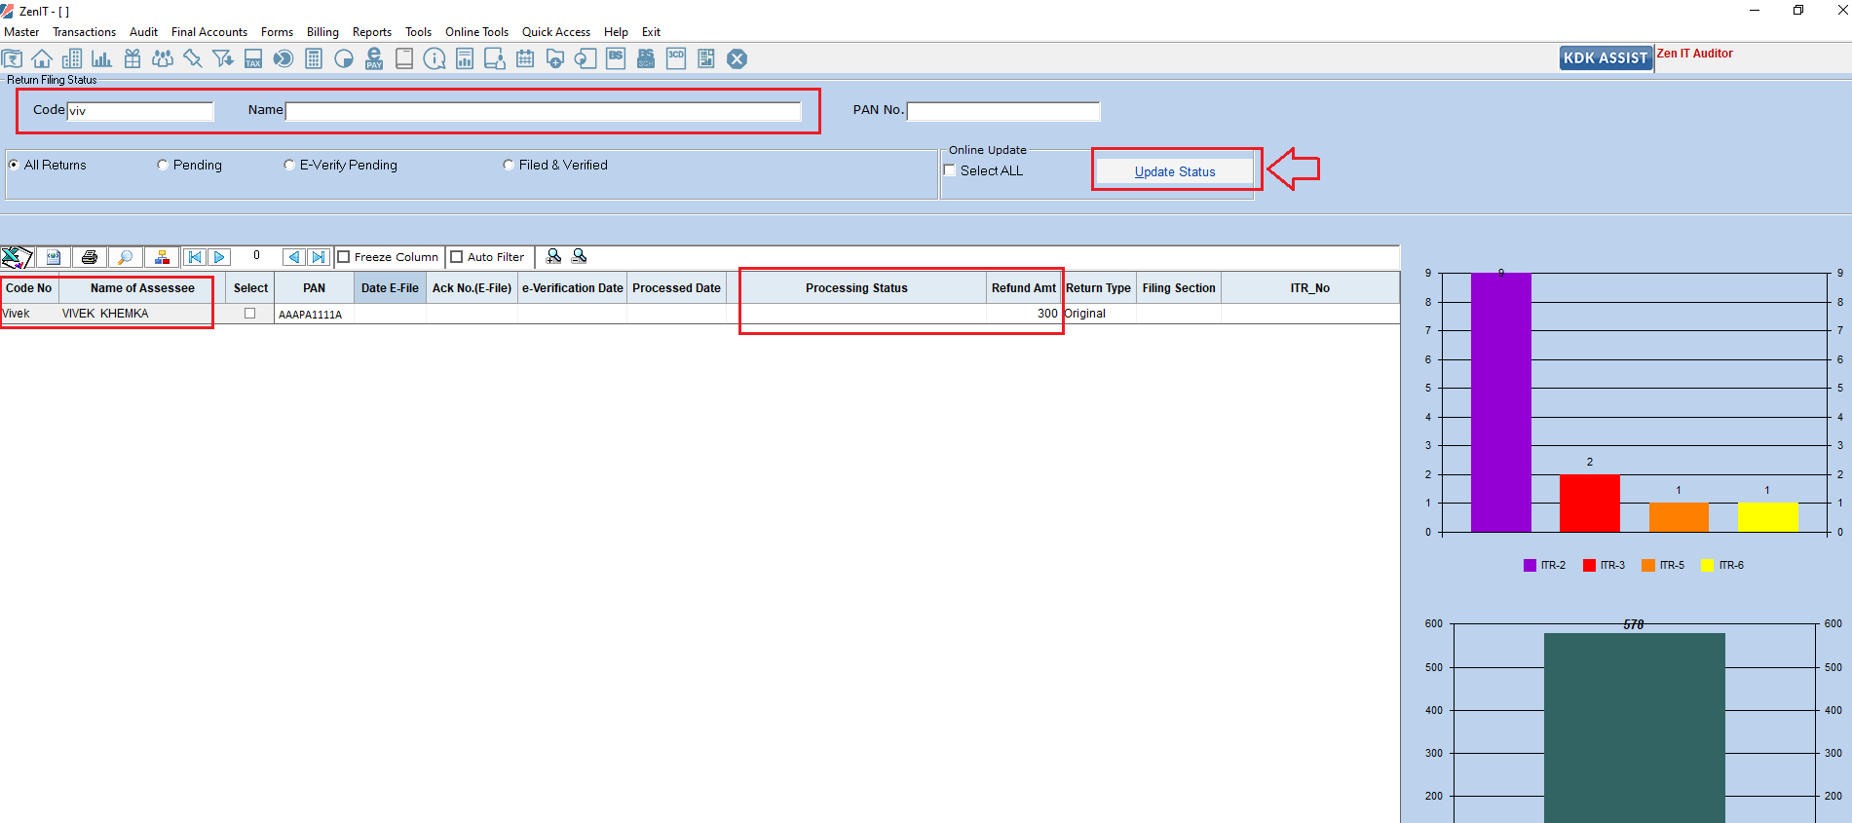Click the Original return type cell
1852x823 pixels.
pyautogui.click(x=1099, y=314)
